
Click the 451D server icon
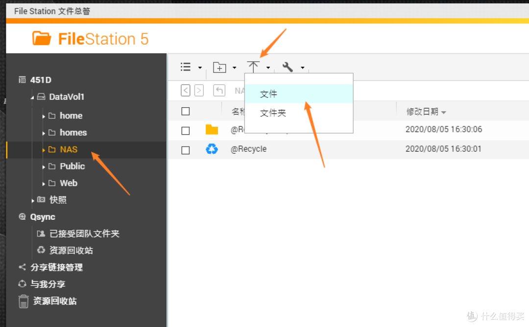[22, 80]
